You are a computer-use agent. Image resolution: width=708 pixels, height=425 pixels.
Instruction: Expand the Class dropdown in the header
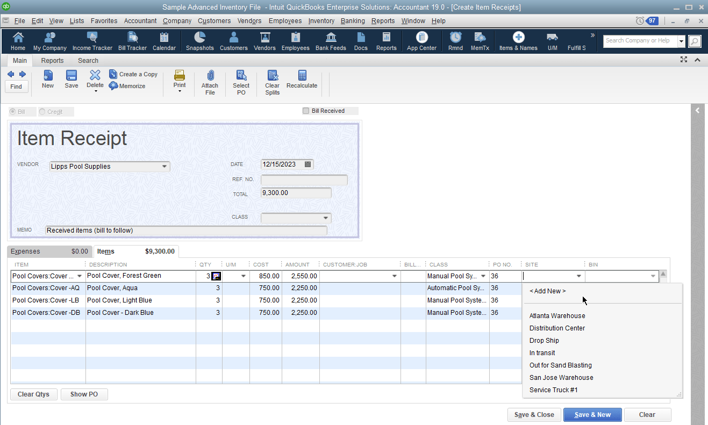click(x=326, y=218)
